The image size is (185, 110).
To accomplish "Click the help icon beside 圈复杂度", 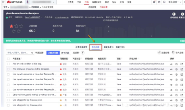I will pos(113,47).
